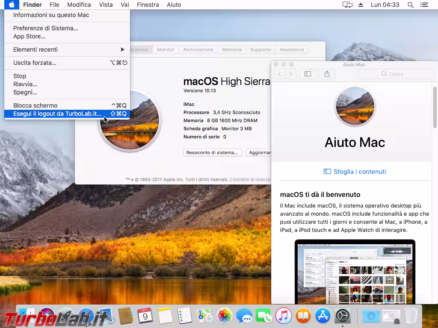Screen dimensions: 438x328
Task: Open iTunes from the Dock
Action: pos(283,316)
